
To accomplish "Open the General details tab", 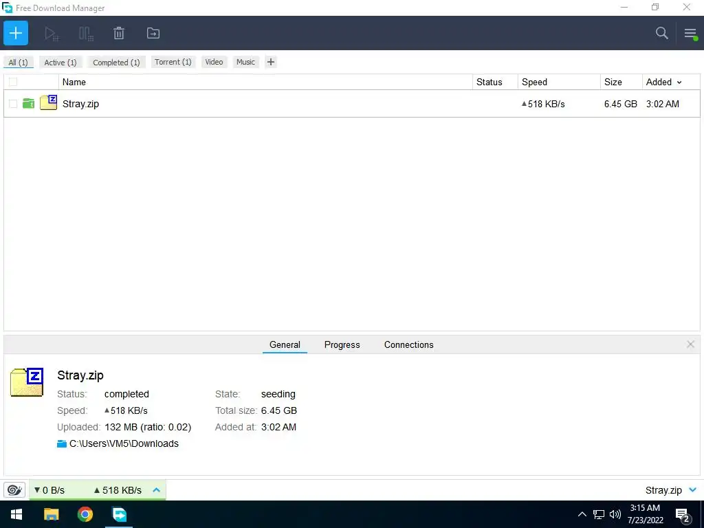I will point(285,345).
